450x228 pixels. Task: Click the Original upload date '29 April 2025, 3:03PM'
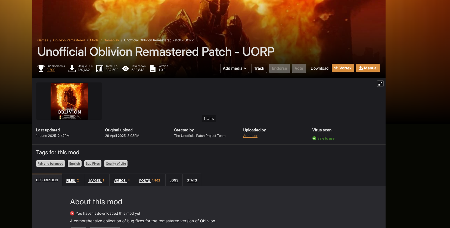122,136
